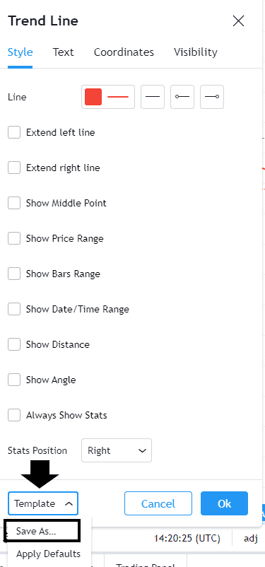Tick the Show Angle checkbox

[x=14, y=380]
